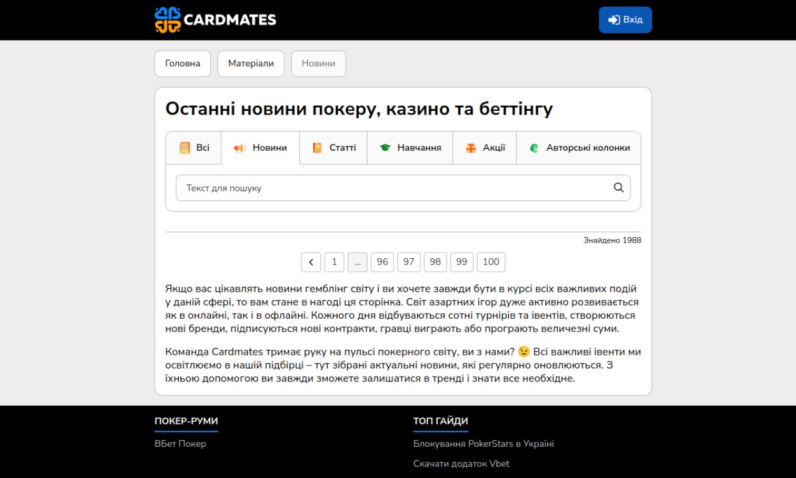Open the Матеріали breadcrumb
Image resolution: width=796 pixels, height=478 pixels.
tap(251, 63)
